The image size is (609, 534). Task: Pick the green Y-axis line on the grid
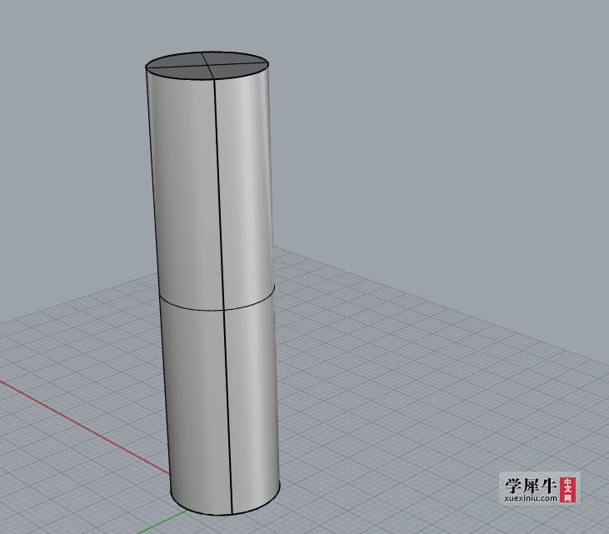[x=162, y=522]
